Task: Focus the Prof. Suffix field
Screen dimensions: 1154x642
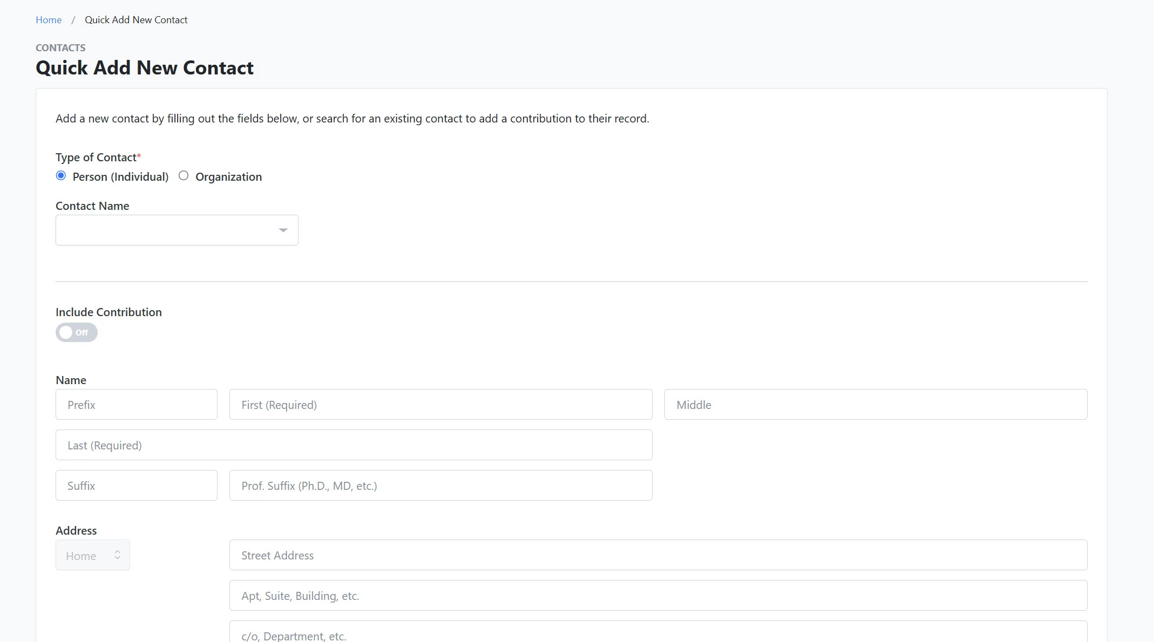Action: [x=440, y=486]
